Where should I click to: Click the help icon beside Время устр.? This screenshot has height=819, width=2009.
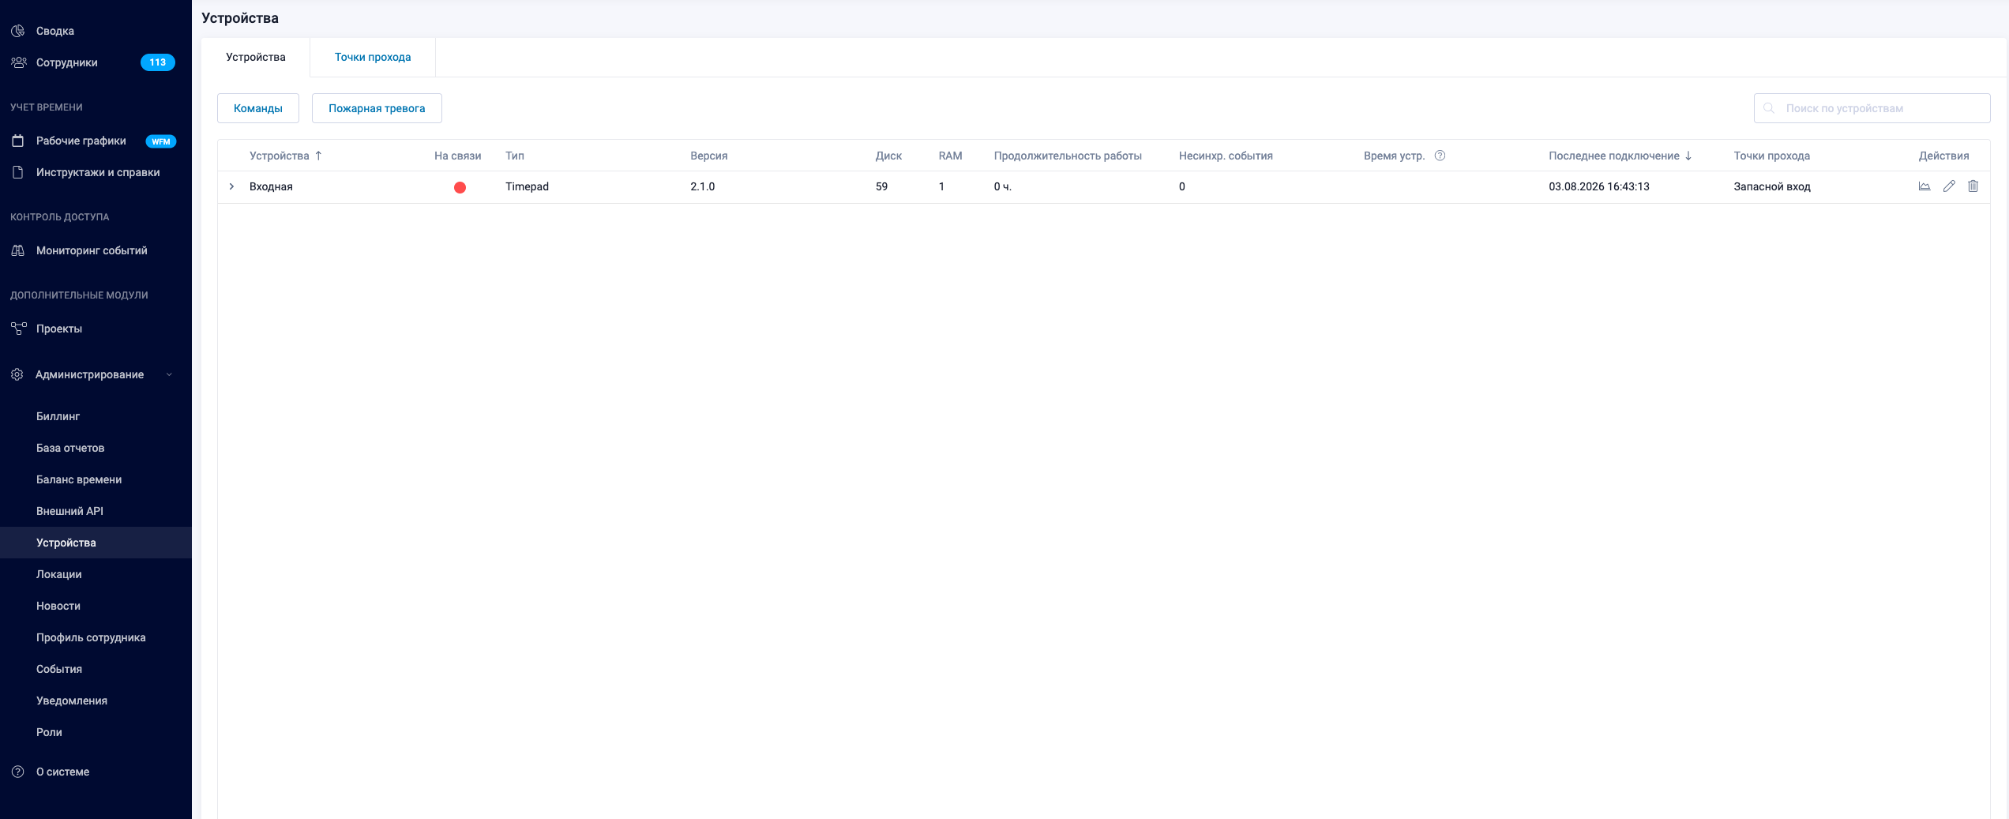[x=1440, y=156]
